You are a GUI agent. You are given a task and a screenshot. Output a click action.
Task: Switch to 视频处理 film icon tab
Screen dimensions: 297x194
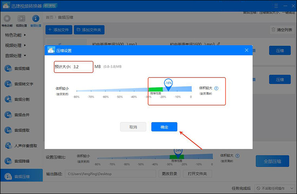21,20
